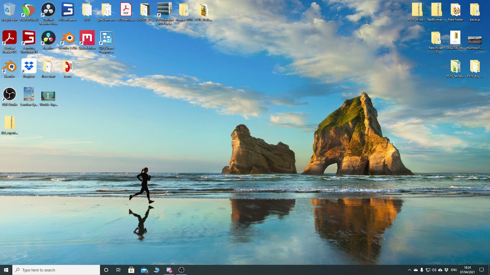Select the New folder with Blender files
The width and height of the screenshot is (490, 275).
(x=455, y=12)
